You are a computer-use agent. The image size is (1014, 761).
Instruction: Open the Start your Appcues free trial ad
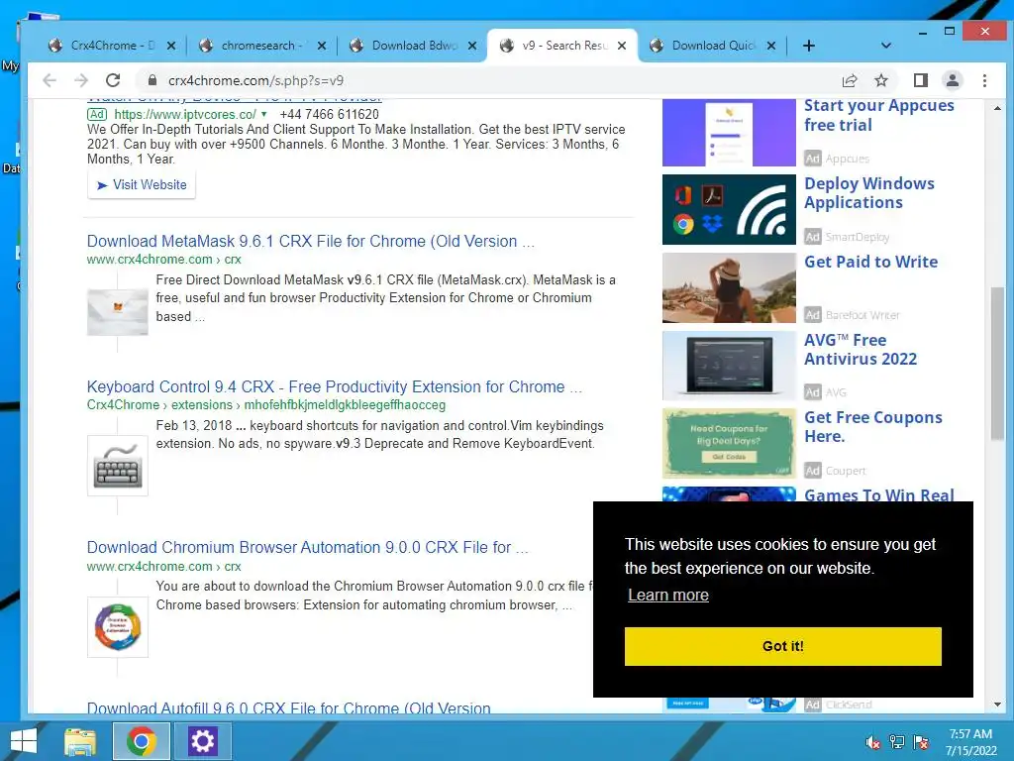879,115
